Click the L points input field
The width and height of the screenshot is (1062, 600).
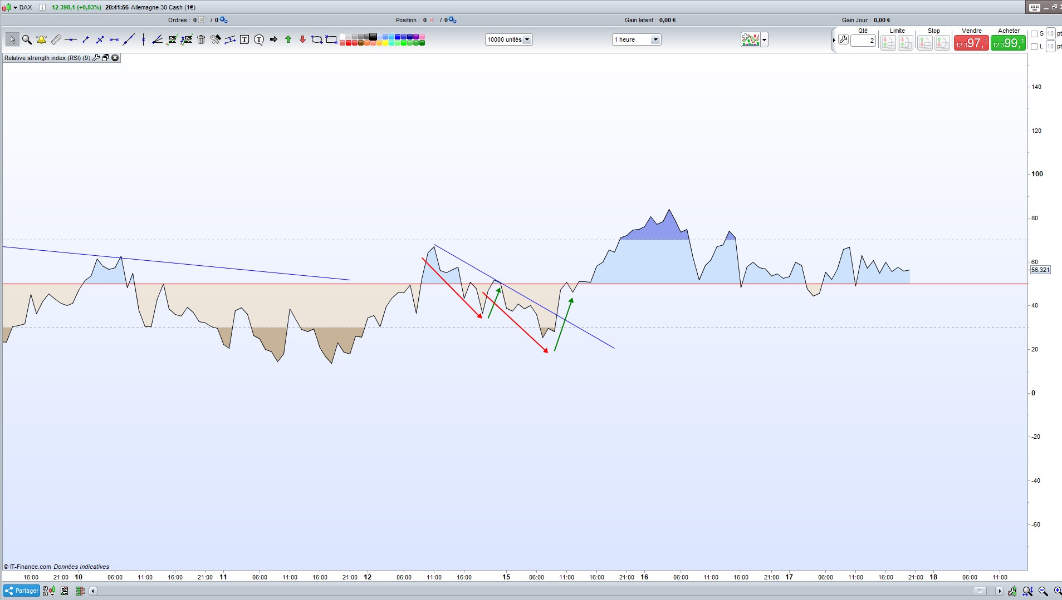click(1050, 47)
